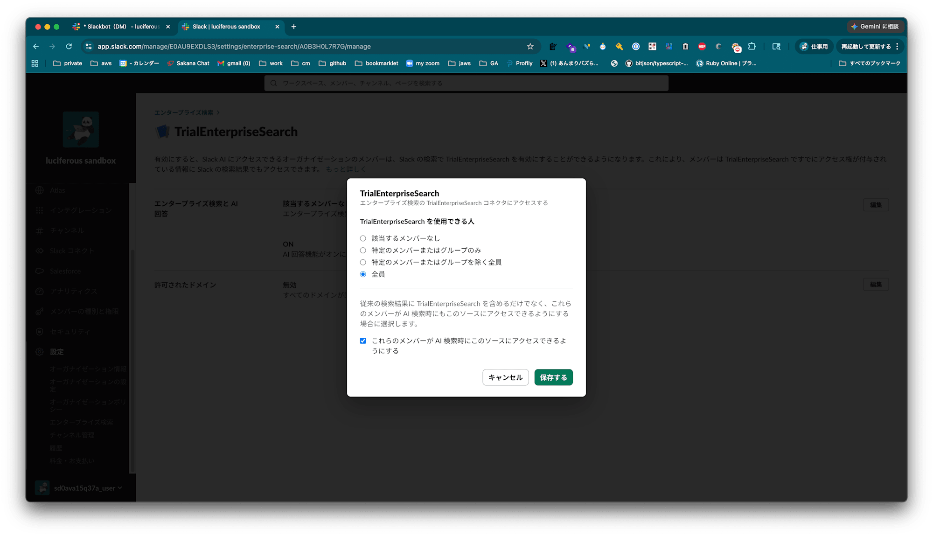
Task: Open the aws bookmarks folder
Action: (x=101, y=63)
